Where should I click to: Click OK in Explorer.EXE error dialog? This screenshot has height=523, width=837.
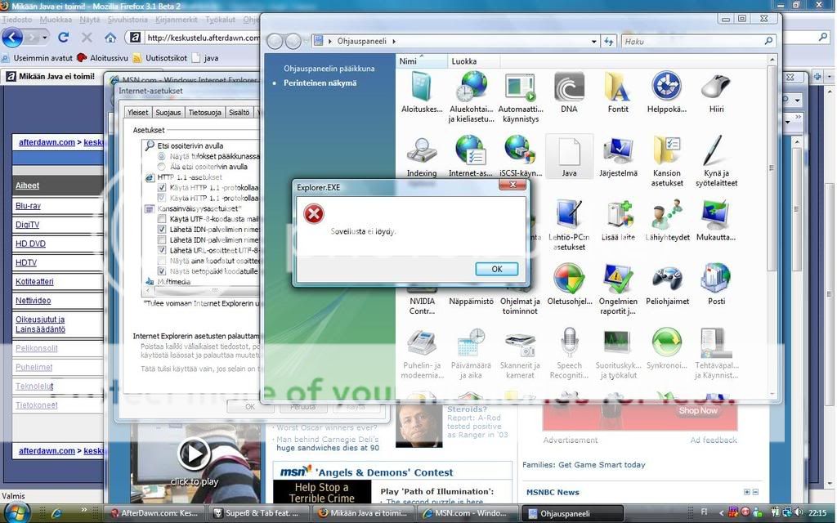(x=496, y=269)
